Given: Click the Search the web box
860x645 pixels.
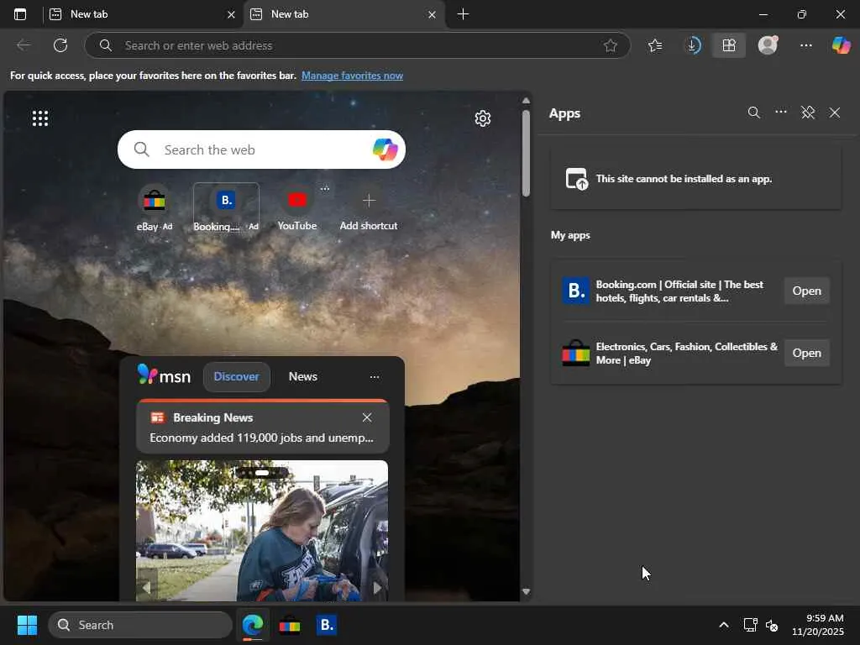Looking at the screenshot, I should click(x=252, y=150).
